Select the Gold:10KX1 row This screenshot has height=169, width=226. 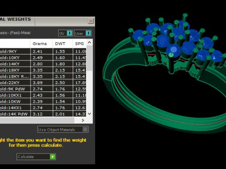[43, 95]
